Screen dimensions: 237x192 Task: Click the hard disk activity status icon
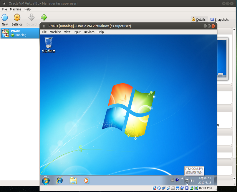click(154, 188)
